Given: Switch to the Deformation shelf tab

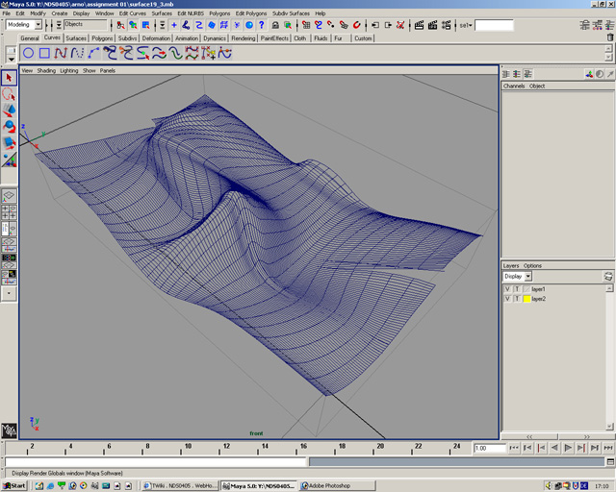Looking at the screenshot, I should tap(156, 38).
